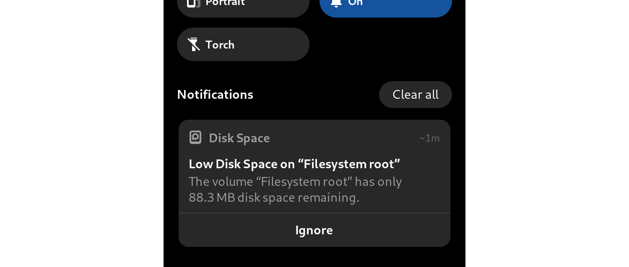629x267 pixels.
Task: Click the "Torch" text label
Action: pyautogui.click(x=220, y=45)
